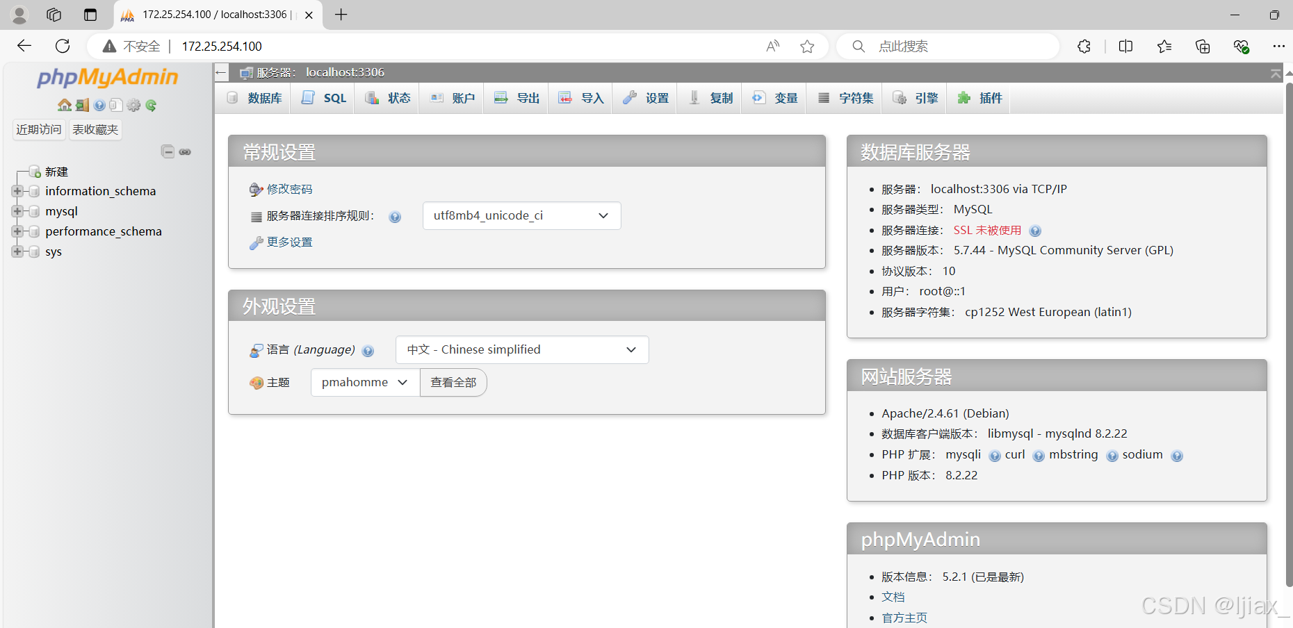Viewport: 1293px width, 628px height.
Task: Click the 更多设置 more settings link
Action: [289, 242]
